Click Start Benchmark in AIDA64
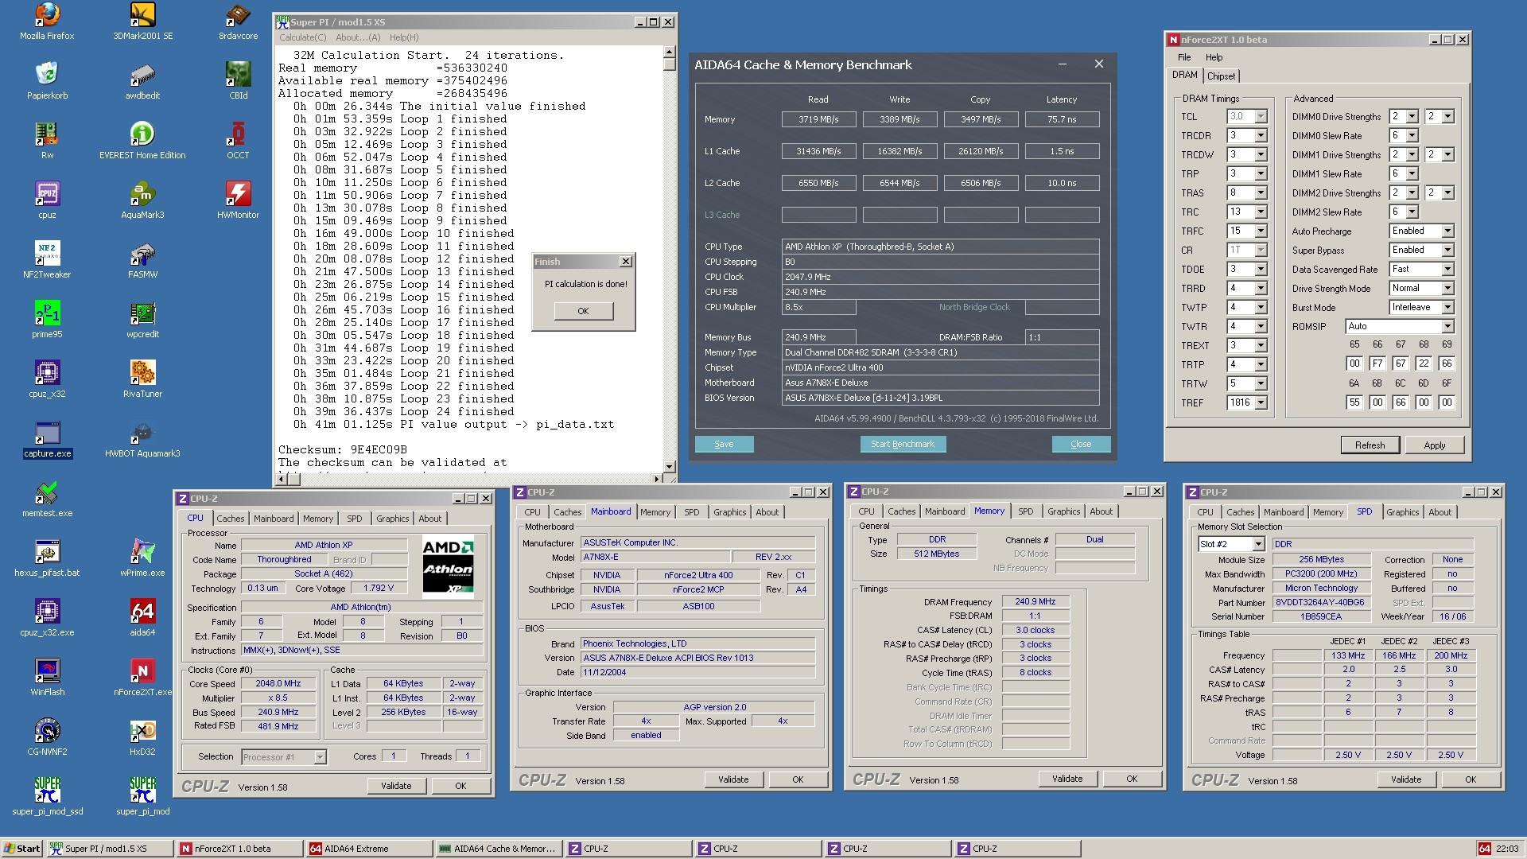 click(x=903, y=444)
